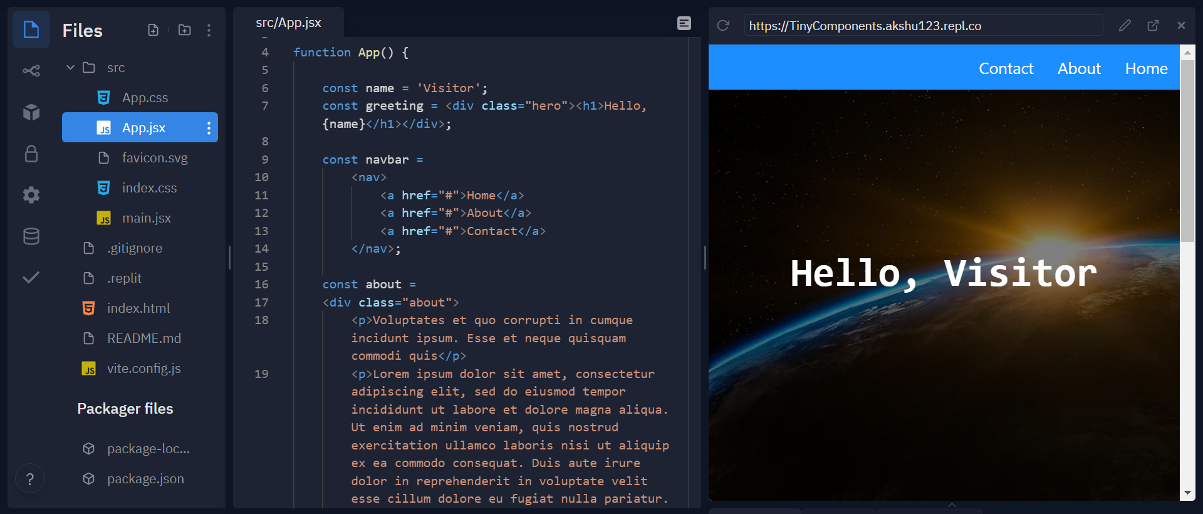Open index.css file
Image resolution: width=1203 pixels, height=514 pixels.
coord(140,188)
